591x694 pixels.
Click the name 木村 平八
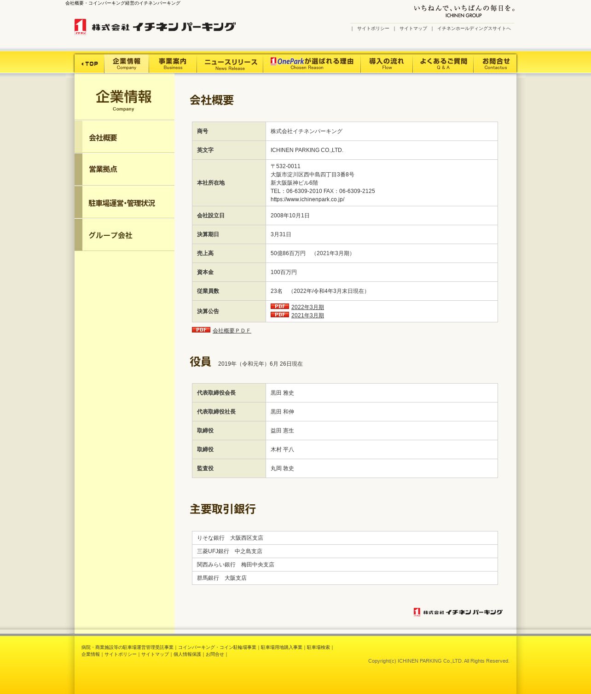point(282,449)
